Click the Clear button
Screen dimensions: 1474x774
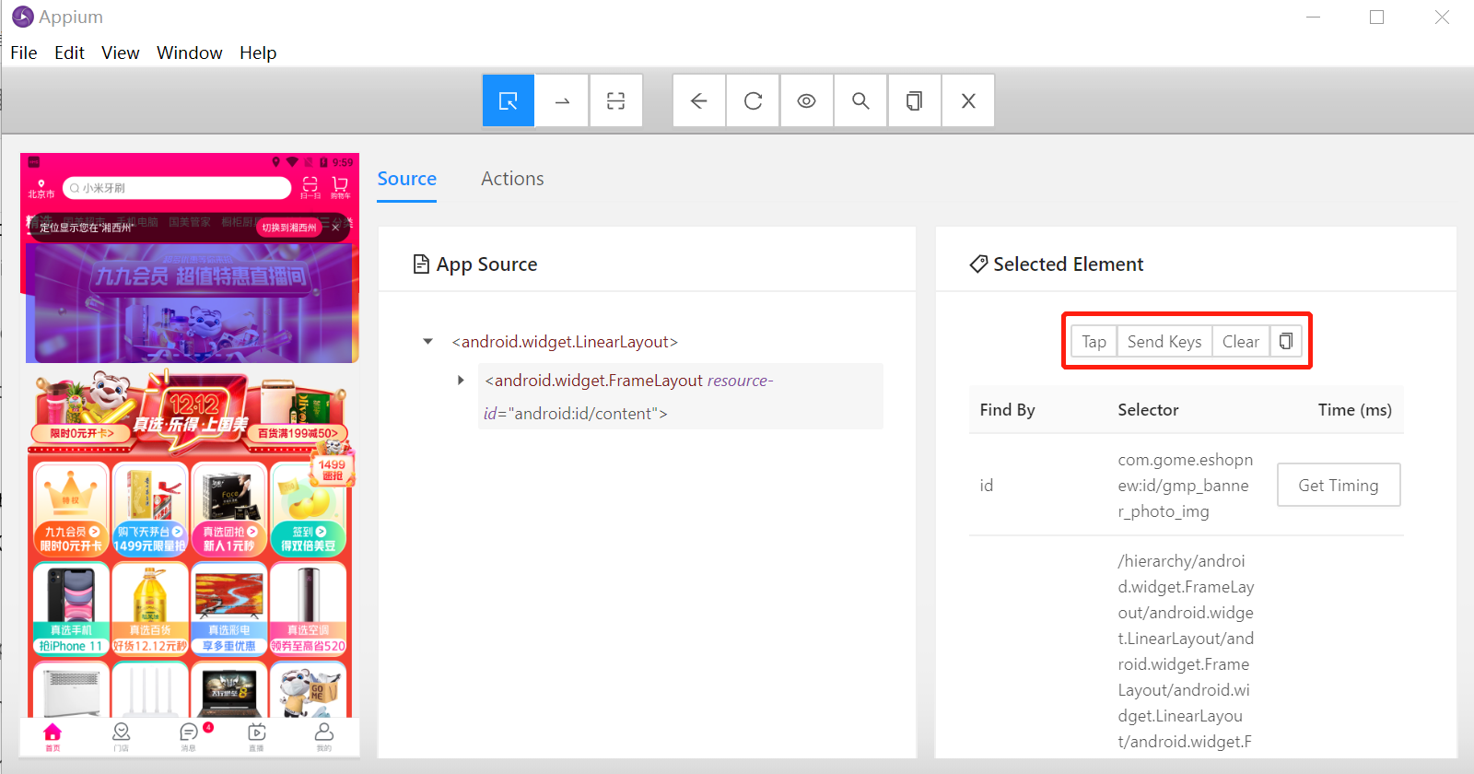pyautogui.click(x=1241, y=342)
